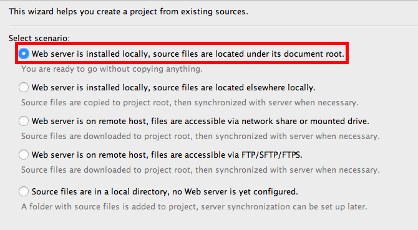Image resolution: width=418 pixels, height=230 pixels.
Task: Click 'Source files are copied to project root' description
Action: [x=190, y=103]
